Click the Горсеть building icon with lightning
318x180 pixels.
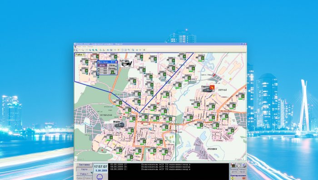pos(208,88)
